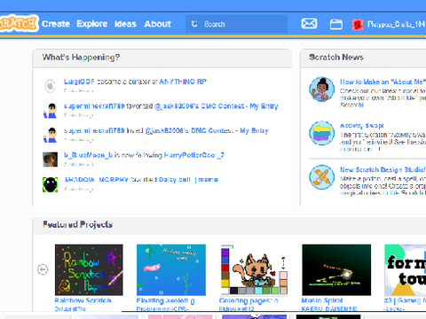The image size is (426, 319).
Task: Click the search magnifier icon
Action: (194, 24)
